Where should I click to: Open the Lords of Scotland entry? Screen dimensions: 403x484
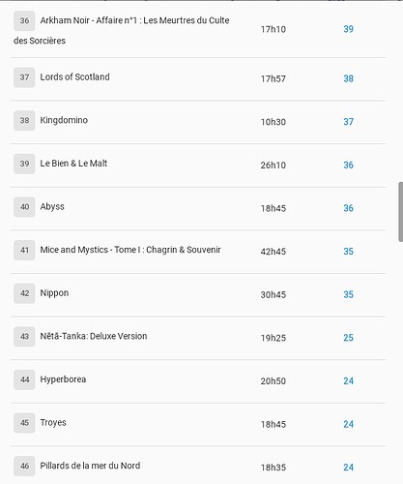click(74, 77)
